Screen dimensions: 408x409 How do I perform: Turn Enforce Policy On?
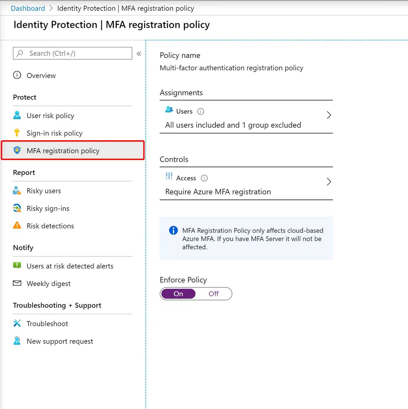[178, 294]
